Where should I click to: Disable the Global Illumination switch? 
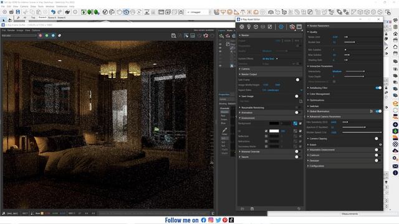(378, 111)
